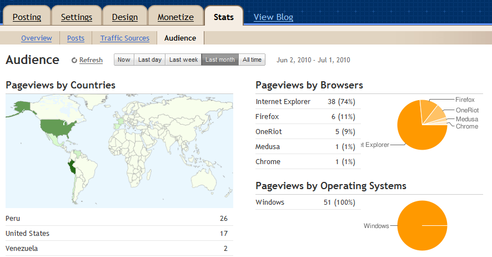Screen dimensions: 492x257
Task: Click the Internet Explorer browser row
Action: 308,102
